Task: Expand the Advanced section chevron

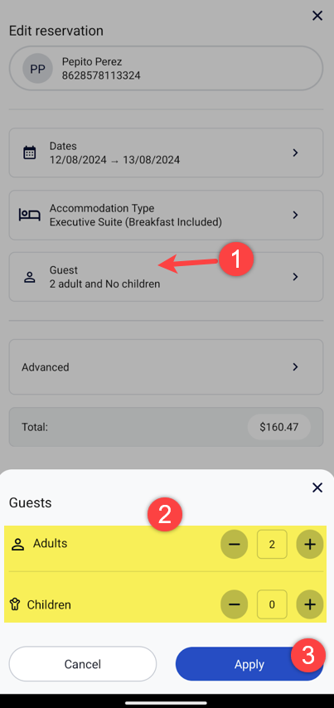Action: point(295,366)
